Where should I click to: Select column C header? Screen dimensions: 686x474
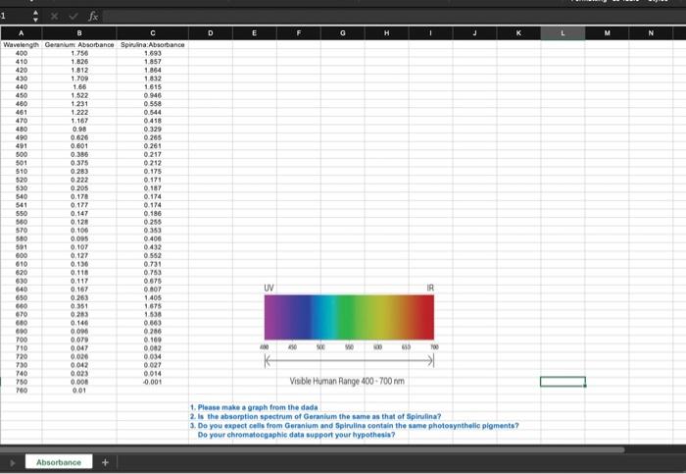153,32
